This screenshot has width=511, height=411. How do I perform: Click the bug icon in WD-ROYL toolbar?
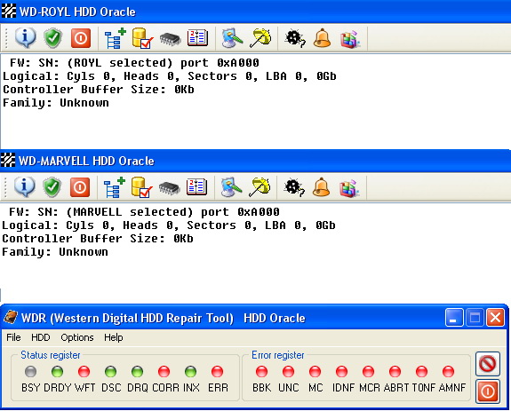point(295,38)
